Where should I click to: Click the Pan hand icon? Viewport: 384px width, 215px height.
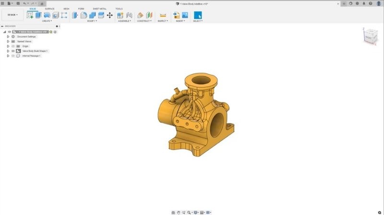[x=179, y=212]
